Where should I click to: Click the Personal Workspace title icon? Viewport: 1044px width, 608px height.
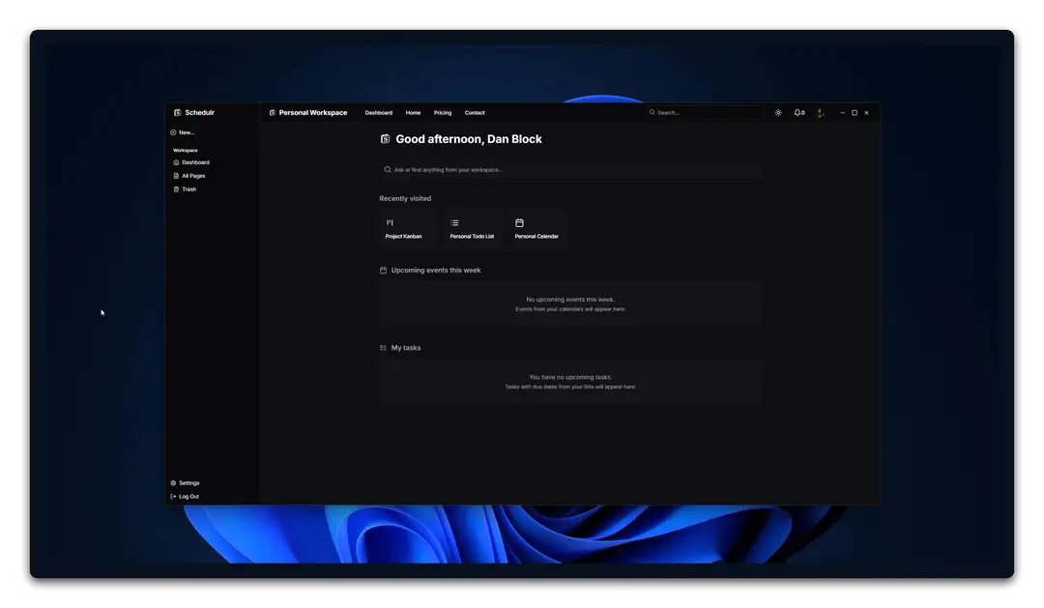pyautogui.click(x=273, y=113)
